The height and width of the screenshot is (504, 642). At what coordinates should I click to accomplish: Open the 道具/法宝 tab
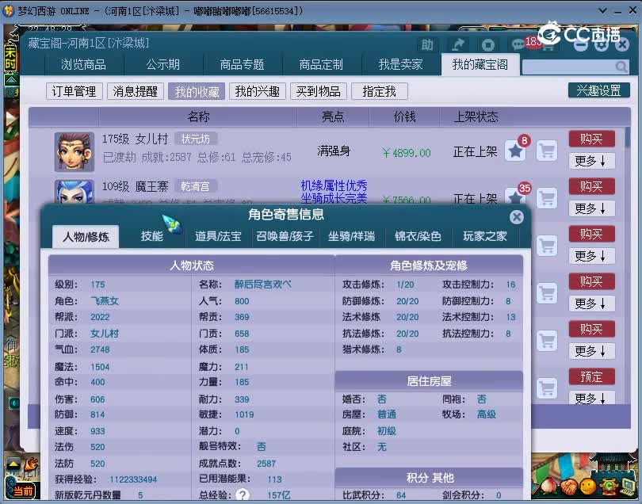[x=218, y=237]
